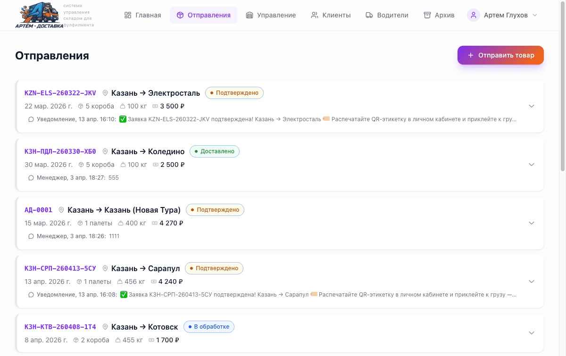The width and height of the screenshot is (566, 356).
Task: Click the archive box icon beside Архив
Action: click(x=427, y=15)
